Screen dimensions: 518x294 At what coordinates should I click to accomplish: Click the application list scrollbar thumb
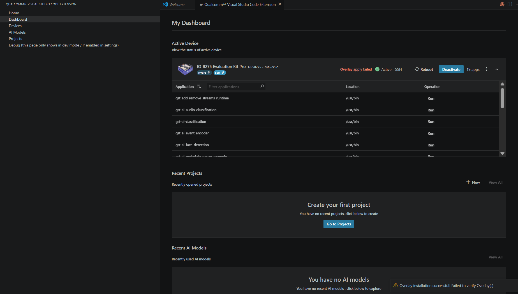[x=502, y=98]
